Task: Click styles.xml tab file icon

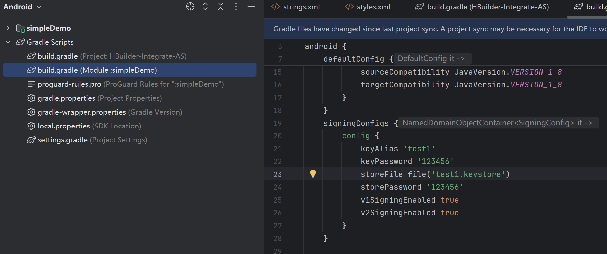Action: point(349,7)
